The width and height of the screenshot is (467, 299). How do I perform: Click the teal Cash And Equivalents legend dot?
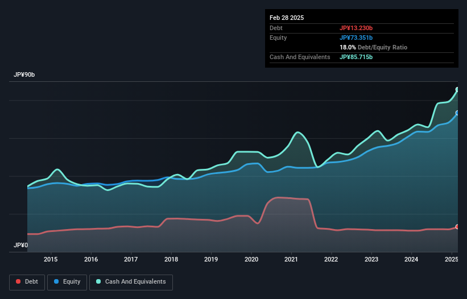pyautogui.click(x=98, y=281)
